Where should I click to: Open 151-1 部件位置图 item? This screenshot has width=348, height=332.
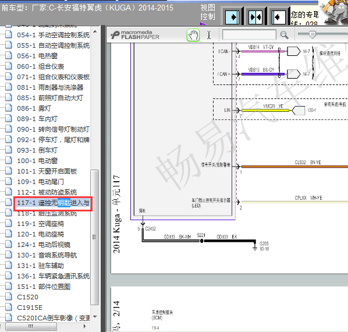tap(44, 287)
